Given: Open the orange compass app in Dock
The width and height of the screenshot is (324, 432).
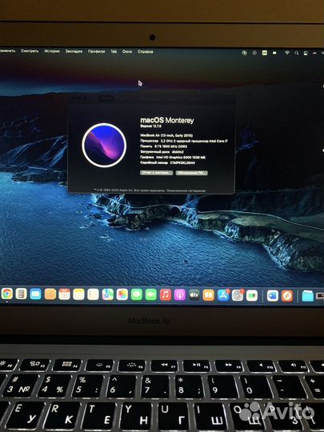Looking at the screenshot, I should [x=287, y=296].
